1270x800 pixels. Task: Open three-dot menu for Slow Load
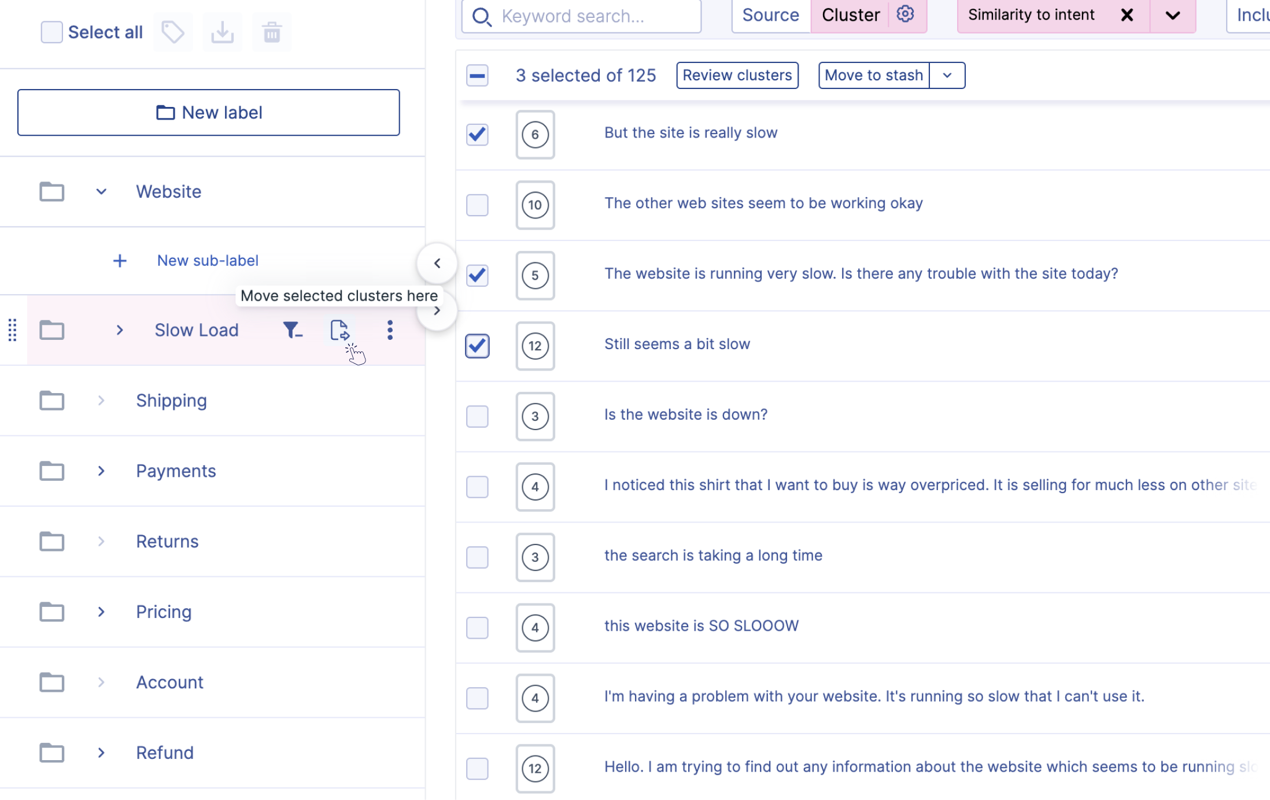click(x=390, y=330)
